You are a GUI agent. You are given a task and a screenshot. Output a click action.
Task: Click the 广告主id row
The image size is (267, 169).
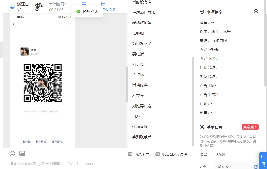(x=210, y=86)
